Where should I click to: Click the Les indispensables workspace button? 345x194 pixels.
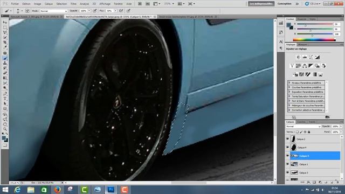coord(261,4)
